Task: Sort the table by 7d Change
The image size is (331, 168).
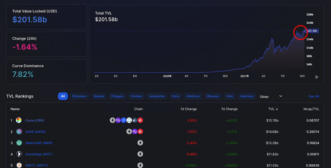Action: click(x=229, y=109)
